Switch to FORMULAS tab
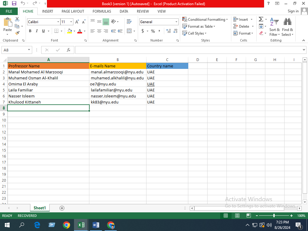 102,11
